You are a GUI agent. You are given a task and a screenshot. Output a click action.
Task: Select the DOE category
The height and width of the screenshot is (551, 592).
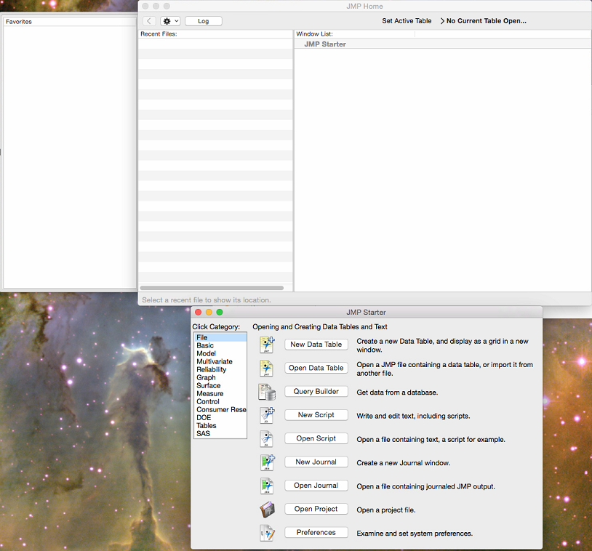click(220, 418)
